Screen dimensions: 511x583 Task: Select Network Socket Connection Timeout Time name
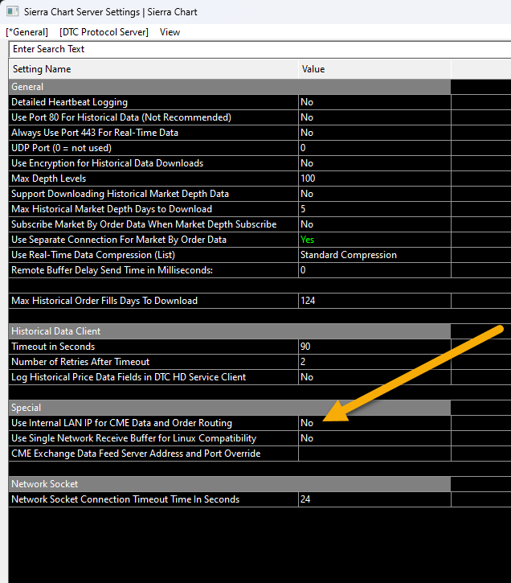153,499
